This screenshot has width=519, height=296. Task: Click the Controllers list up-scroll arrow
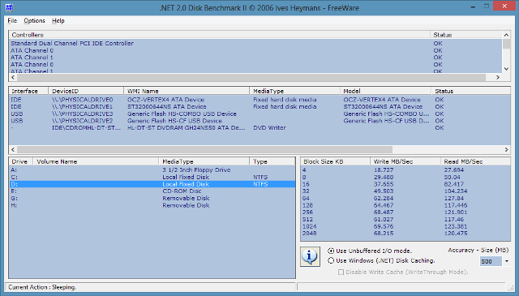(506, 35)
